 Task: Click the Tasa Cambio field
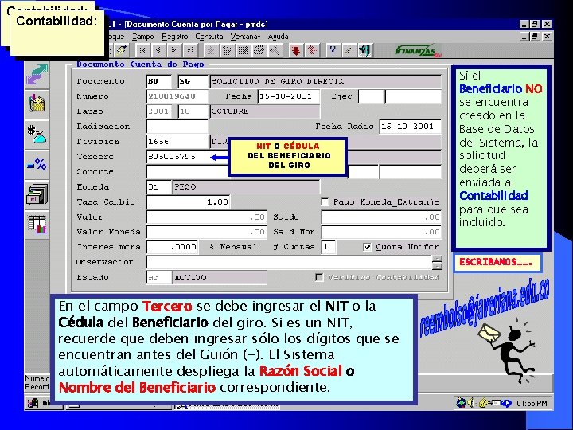point(188,201)
